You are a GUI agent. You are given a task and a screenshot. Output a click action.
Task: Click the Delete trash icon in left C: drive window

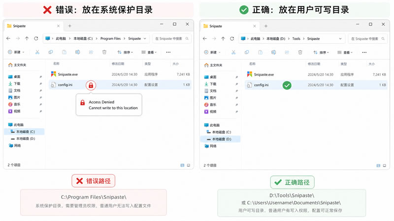(x=104, y=52)
